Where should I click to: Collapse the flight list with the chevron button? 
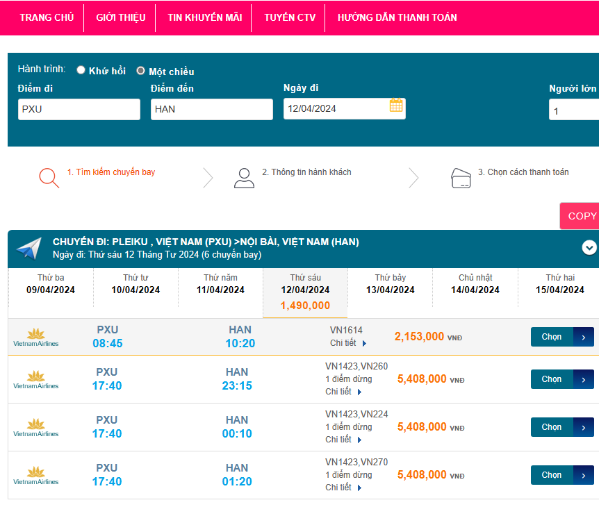[x=589, y=247]
